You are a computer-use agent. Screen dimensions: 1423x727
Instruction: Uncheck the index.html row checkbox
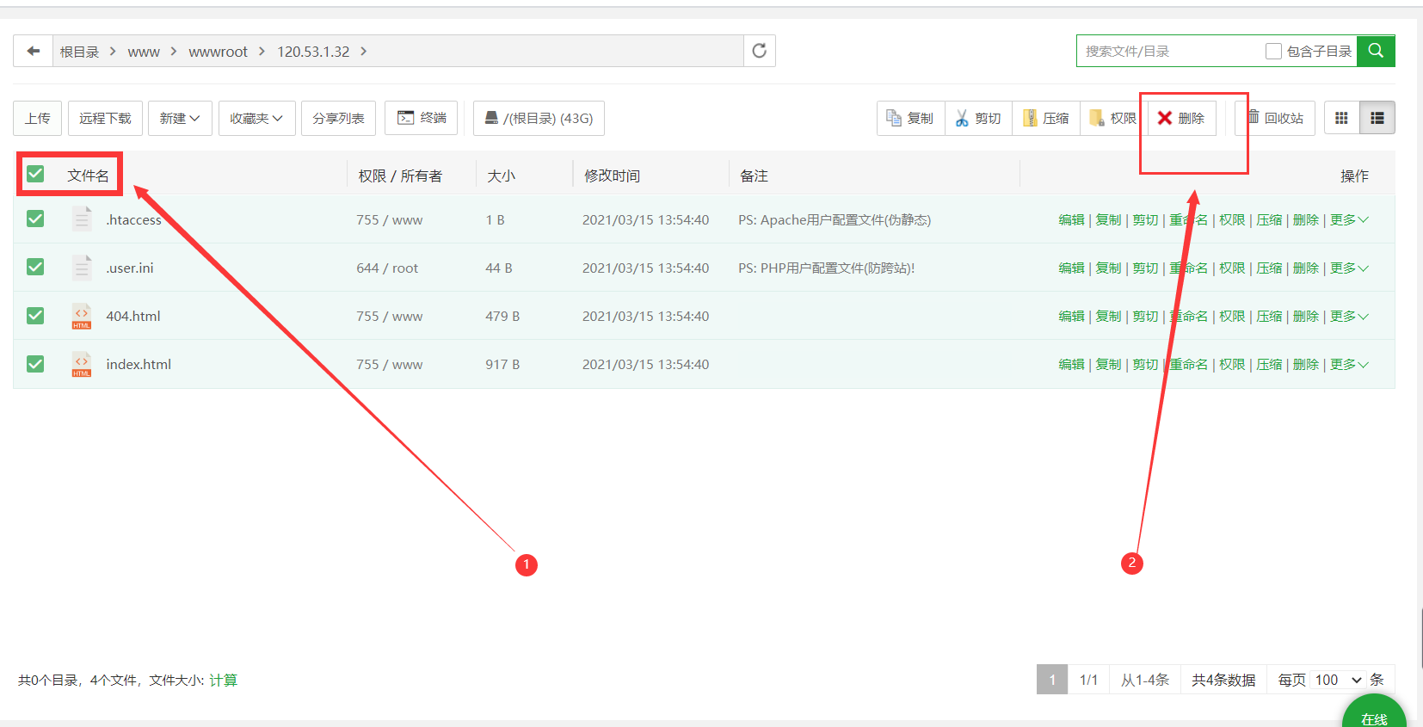point(35,363)
